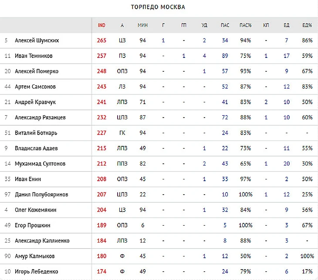This screenshot has width=318, height=280.
Task: Click on Олег Кожемякин name
Action: click(x=36, y=210)
